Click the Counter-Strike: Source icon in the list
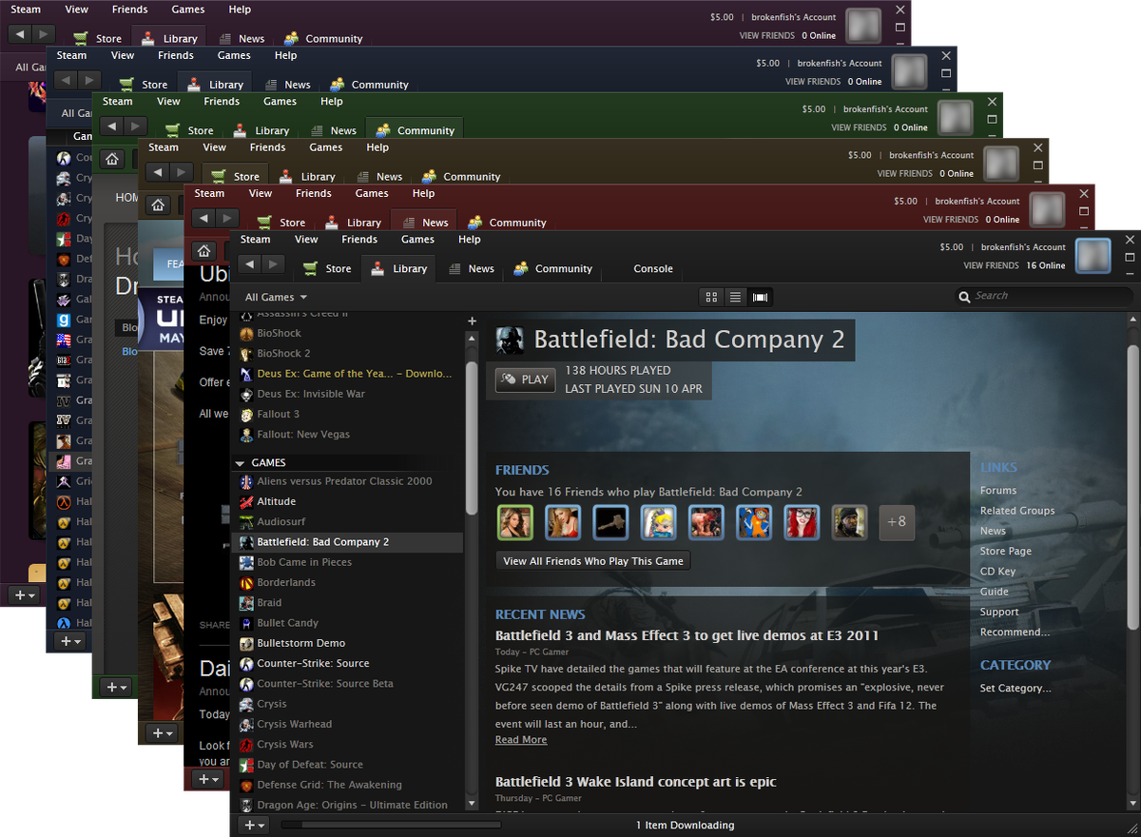Viewport: 1141px width, 837px height. pyautogui.click(x=246, y=664)
